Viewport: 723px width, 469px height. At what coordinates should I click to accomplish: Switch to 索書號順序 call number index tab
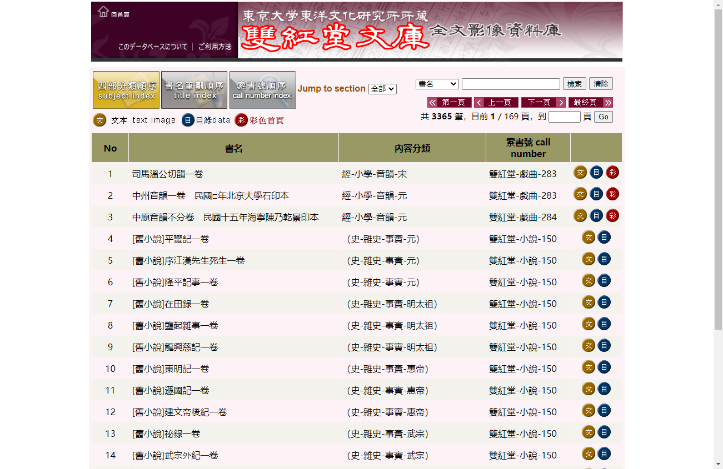pyautogui.click(x=262, y=90)
